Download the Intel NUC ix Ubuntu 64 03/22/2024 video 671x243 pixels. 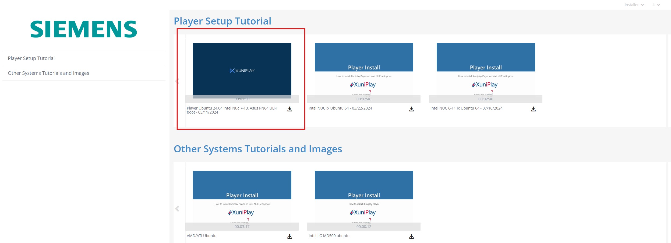pos(411,109)
